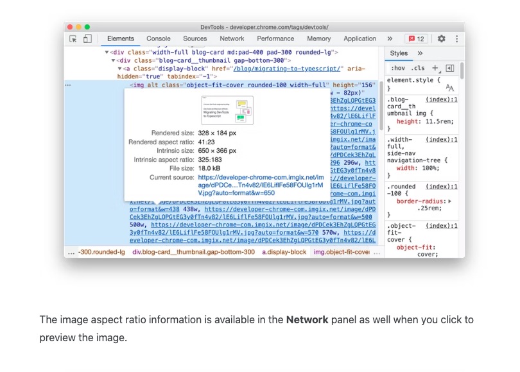Click the red 12 errors badge
This screenshot has height=372, width=520.
(417, 38)
